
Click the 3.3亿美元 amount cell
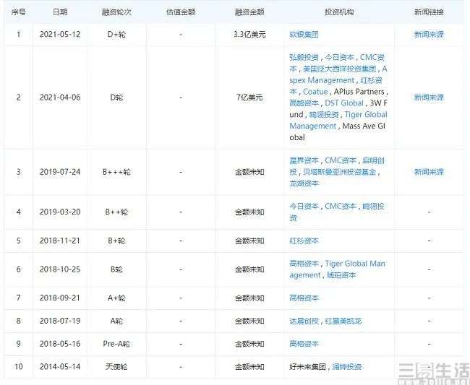[x=249, y=35]
